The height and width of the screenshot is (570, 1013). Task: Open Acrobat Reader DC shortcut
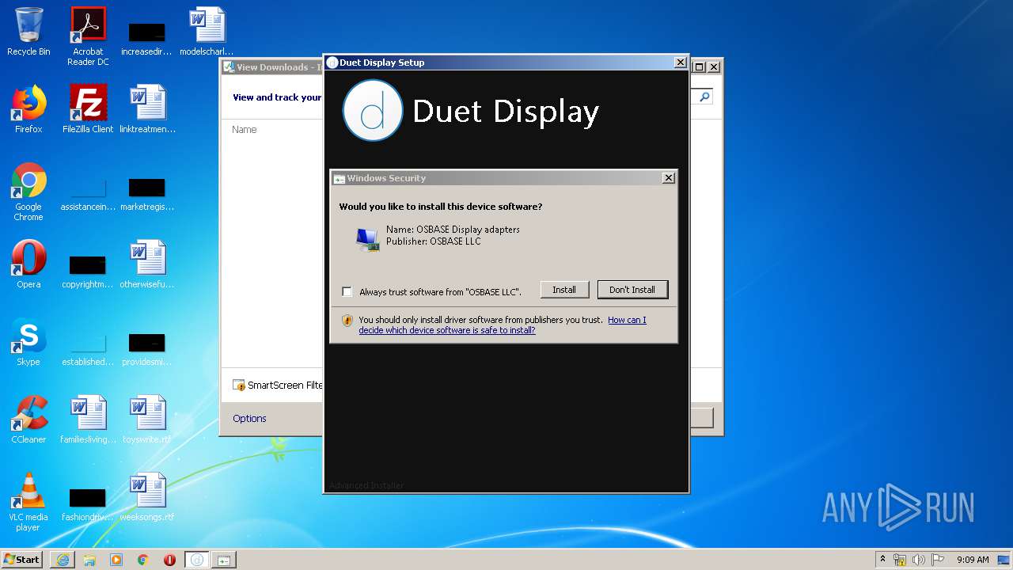pos(88,36)
